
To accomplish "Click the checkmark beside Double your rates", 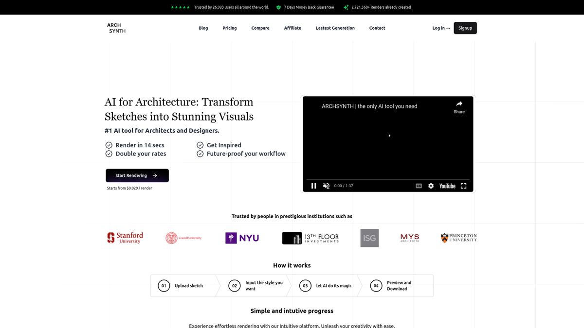I will [x=109, y=154].
